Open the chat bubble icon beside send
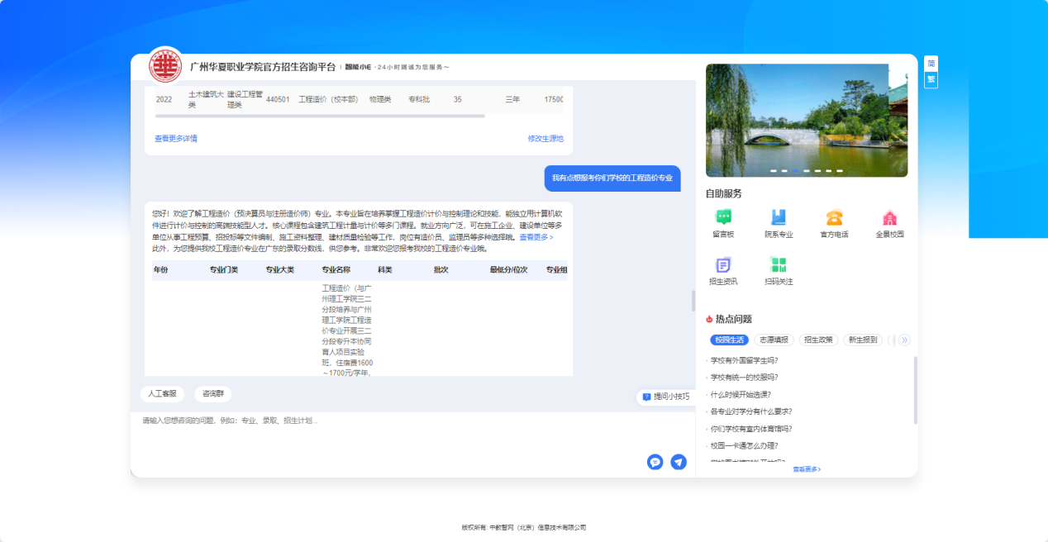Image resolution: width=1048 pixels, height=542 pixels. (655, 462)
